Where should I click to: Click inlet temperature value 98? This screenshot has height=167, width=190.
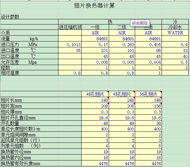click(149, 50)
